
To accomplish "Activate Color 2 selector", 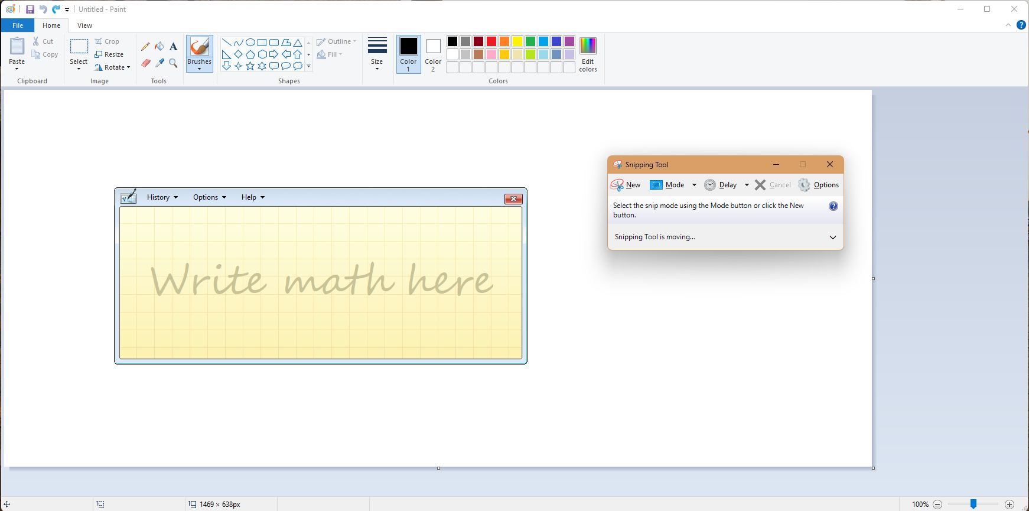I will [433, 54].
